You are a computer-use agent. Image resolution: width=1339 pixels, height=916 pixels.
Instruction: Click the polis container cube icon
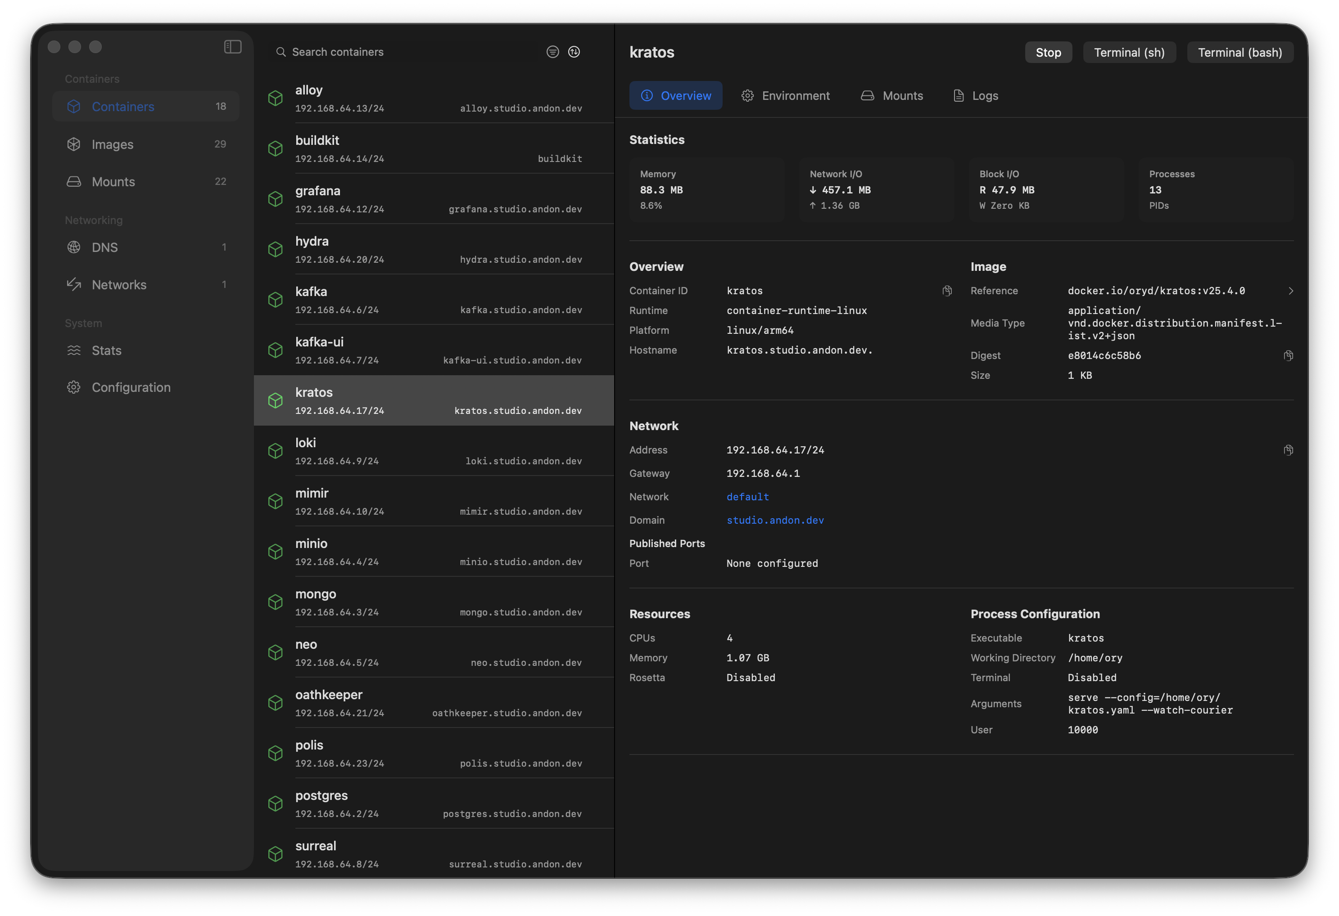[276, 753]
